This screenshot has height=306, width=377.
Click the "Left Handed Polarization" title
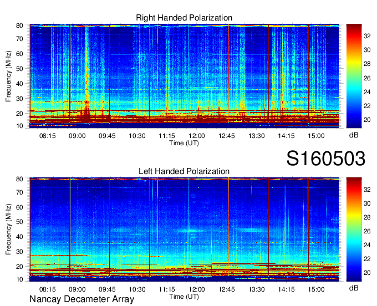[x=184, y=171]
